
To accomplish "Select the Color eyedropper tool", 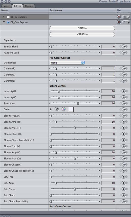I will 57,109.
